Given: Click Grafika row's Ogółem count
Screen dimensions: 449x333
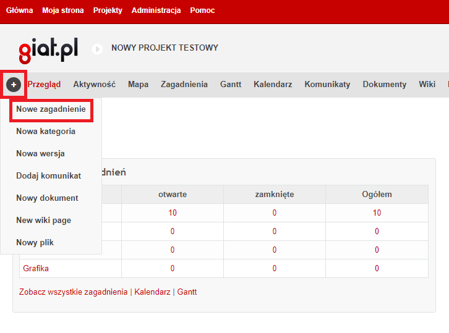Looking at the screenshot, I should tap(377, 268).
